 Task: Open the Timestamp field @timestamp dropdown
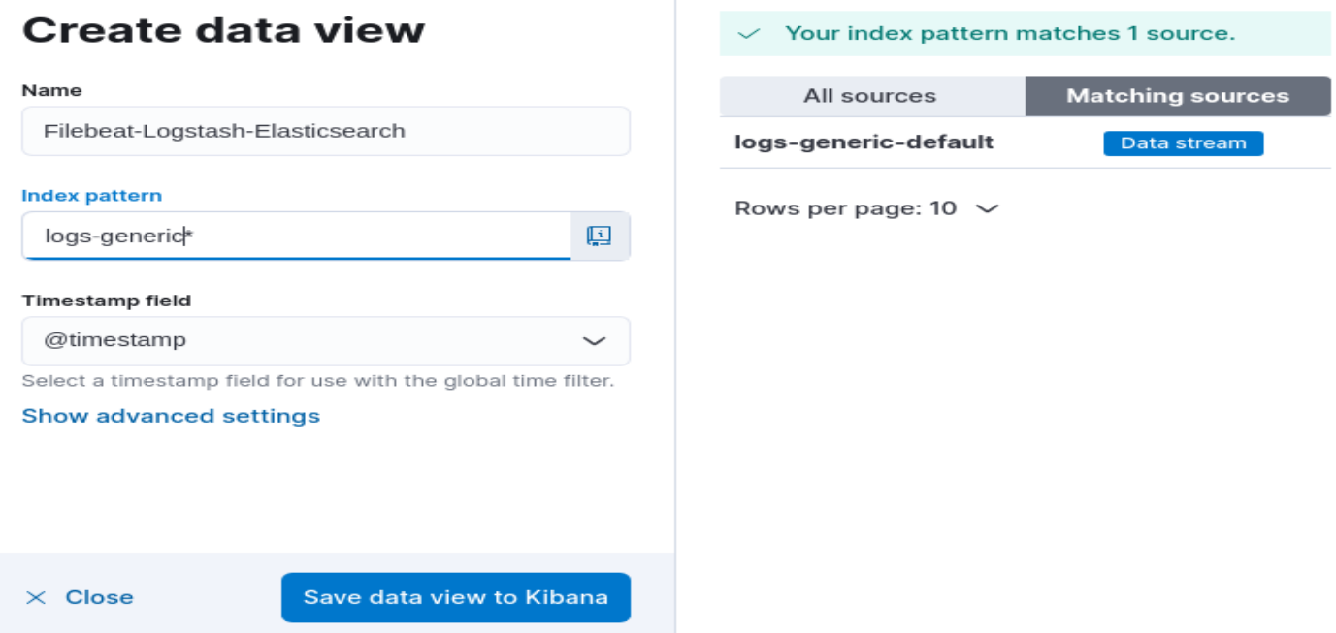coord(326,341)
